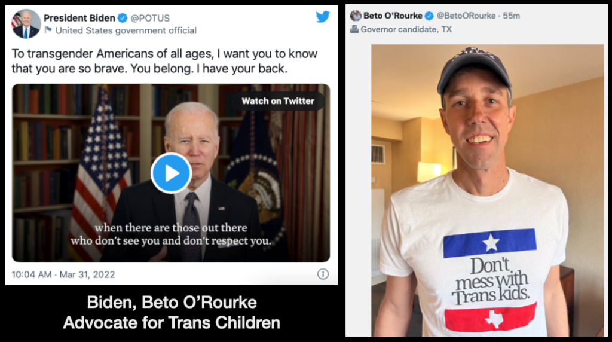Click the government official flag icon

48,30
